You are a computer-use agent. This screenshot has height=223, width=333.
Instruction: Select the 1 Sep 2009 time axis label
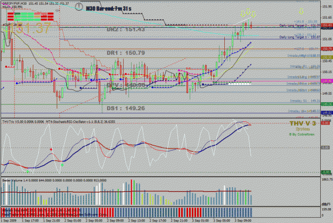[9, 221]
